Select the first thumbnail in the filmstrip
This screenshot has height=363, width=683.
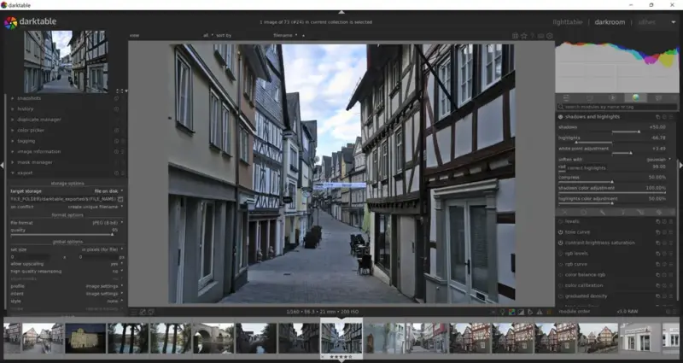(12, 337)
